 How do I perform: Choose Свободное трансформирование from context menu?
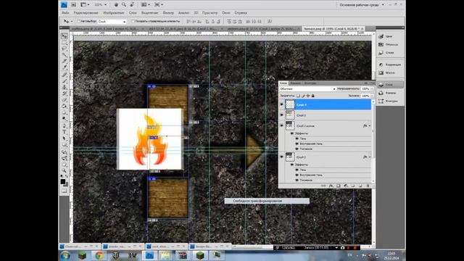(267, 201)
